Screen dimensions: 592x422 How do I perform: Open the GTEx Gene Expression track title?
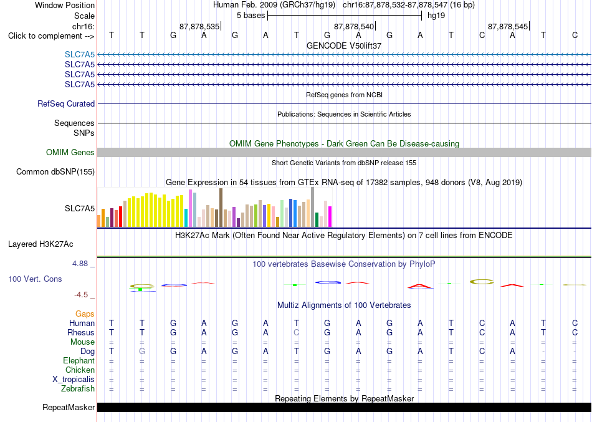[344, 183]
